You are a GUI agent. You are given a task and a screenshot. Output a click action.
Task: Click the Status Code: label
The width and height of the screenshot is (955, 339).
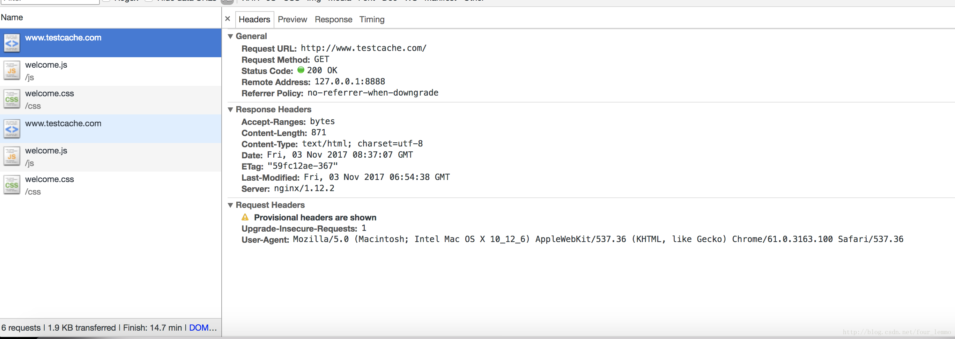(267, 71)
